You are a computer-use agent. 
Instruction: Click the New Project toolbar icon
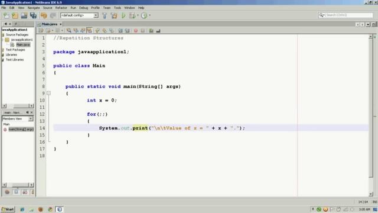(x=15, y=16)
